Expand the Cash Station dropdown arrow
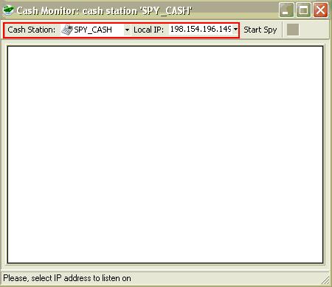This screenshot has height=287, width=332. tap(127, 30)
